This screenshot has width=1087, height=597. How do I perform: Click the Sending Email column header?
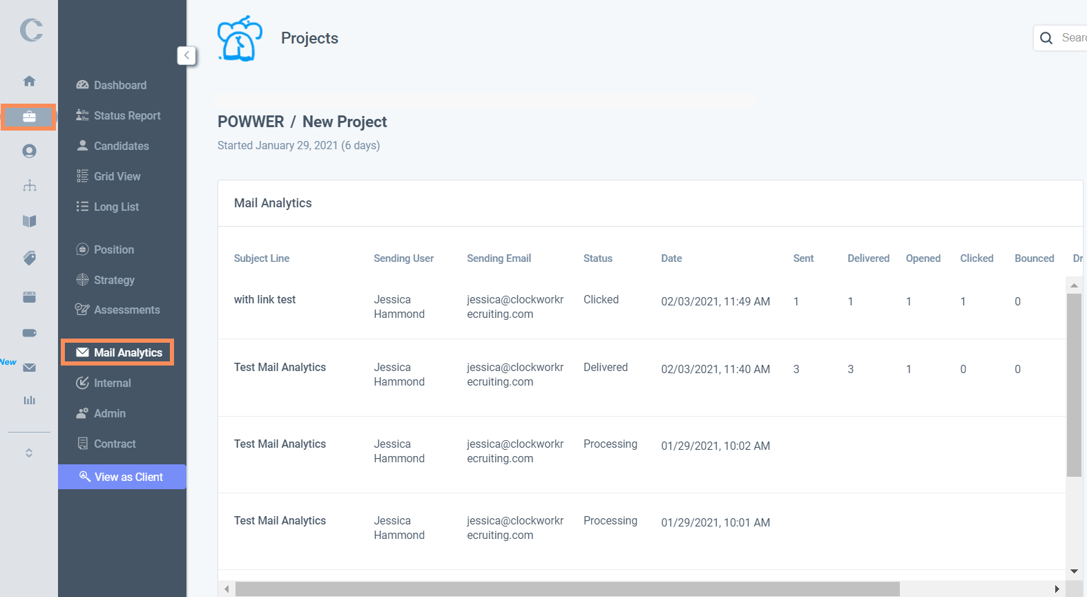click(499, 258)
